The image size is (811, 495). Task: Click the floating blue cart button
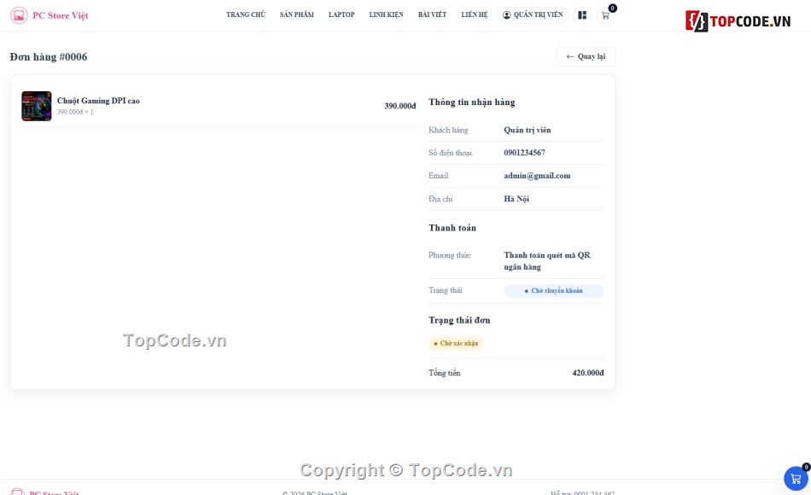click(x=796, y=479)
